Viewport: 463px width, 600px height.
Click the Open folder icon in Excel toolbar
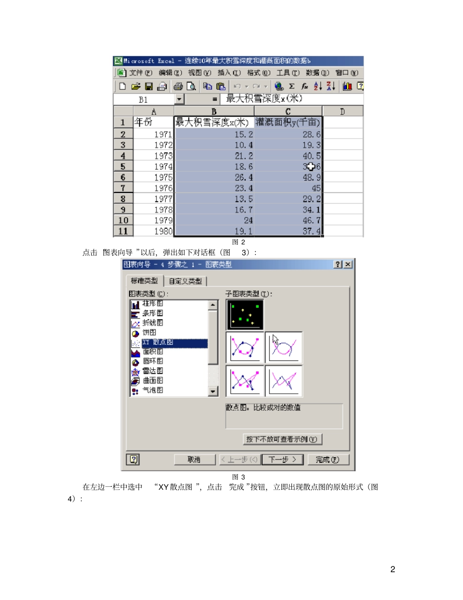click(136, 86)
